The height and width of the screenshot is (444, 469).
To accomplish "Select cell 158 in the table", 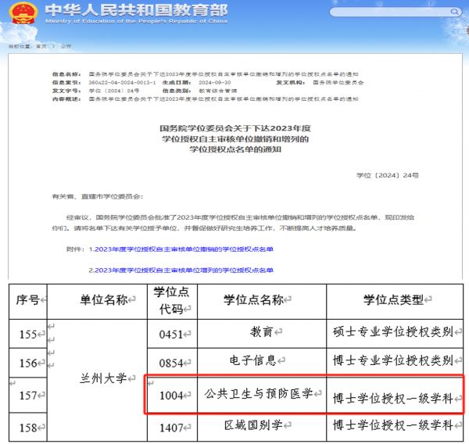I will tap(28, 428).
